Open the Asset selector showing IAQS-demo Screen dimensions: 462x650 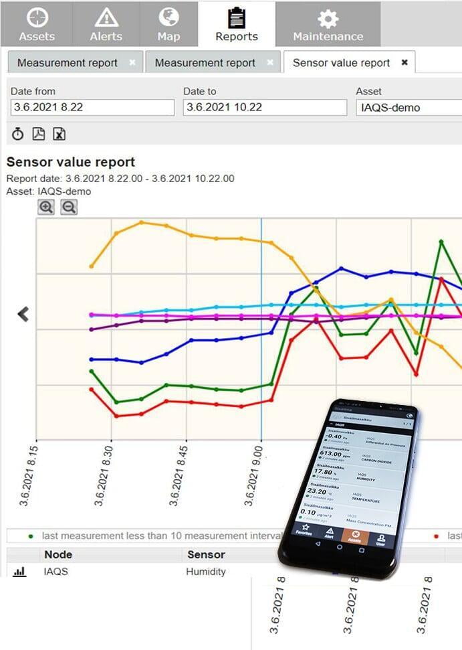pyautogui.click(x=408, y=107)
